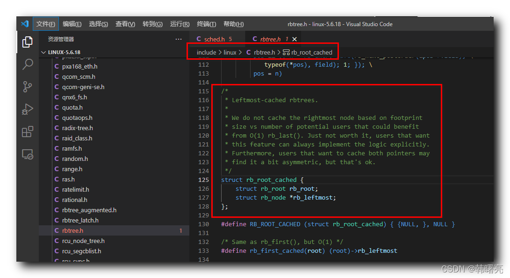
Task: Open qnx6_fs.h in the file tree
Action: tap(74, 97)
